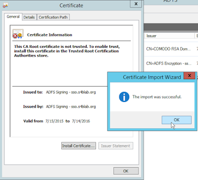This screenshot has width=198, height=180.
Task: Switch to the Details tab
Action: click(29, 17)
